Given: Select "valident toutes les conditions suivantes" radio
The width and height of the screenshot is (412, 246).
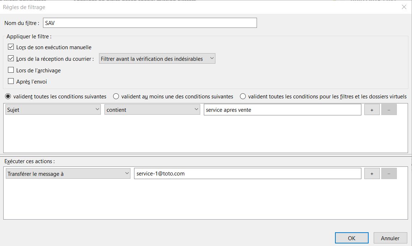Looking at the screenshot, I should tap(8, 97).
